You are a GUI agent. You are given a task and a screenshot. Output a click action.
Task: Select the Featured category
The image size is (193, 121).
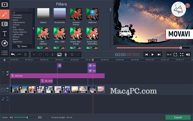(x=17, y=18)
